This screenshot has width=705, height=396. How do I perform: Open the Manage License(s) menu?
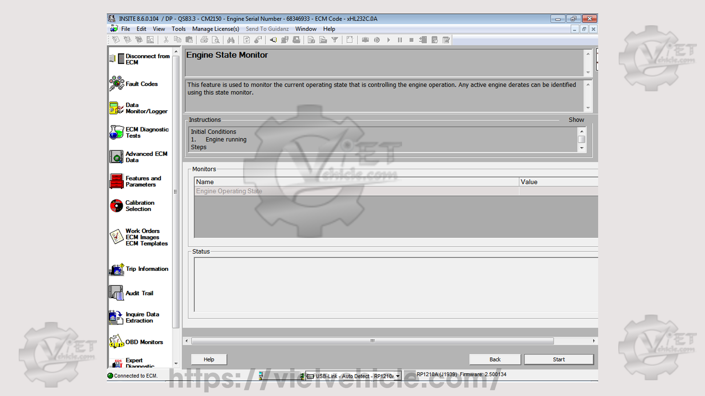pos(216,29)
